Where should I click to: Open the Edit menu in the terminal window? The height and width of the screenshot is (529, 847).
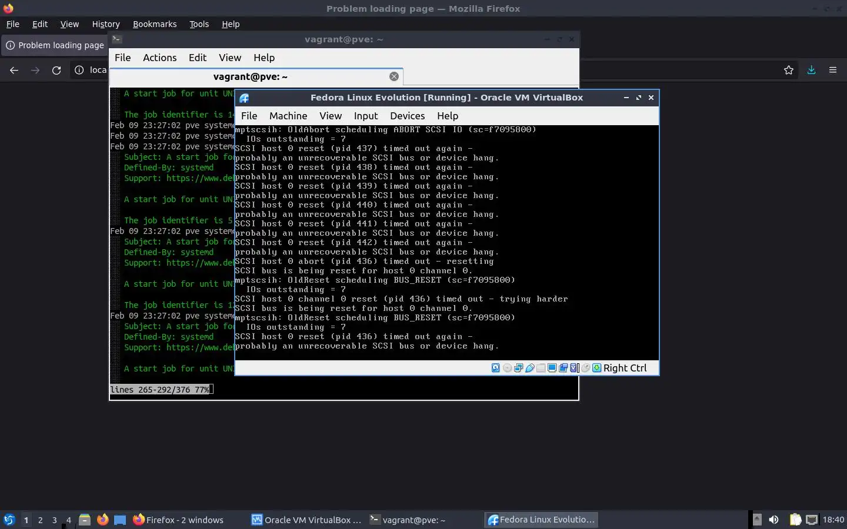click(197, 58)
